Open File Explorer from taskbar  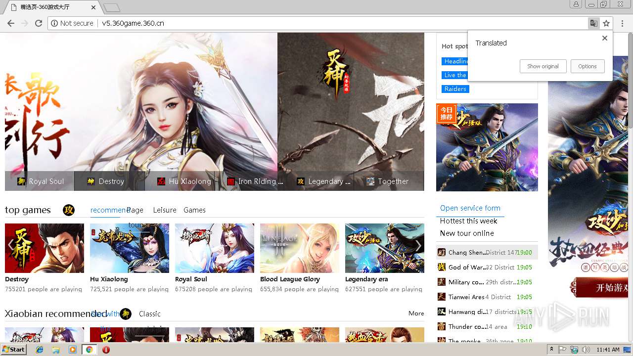(56, 350)
